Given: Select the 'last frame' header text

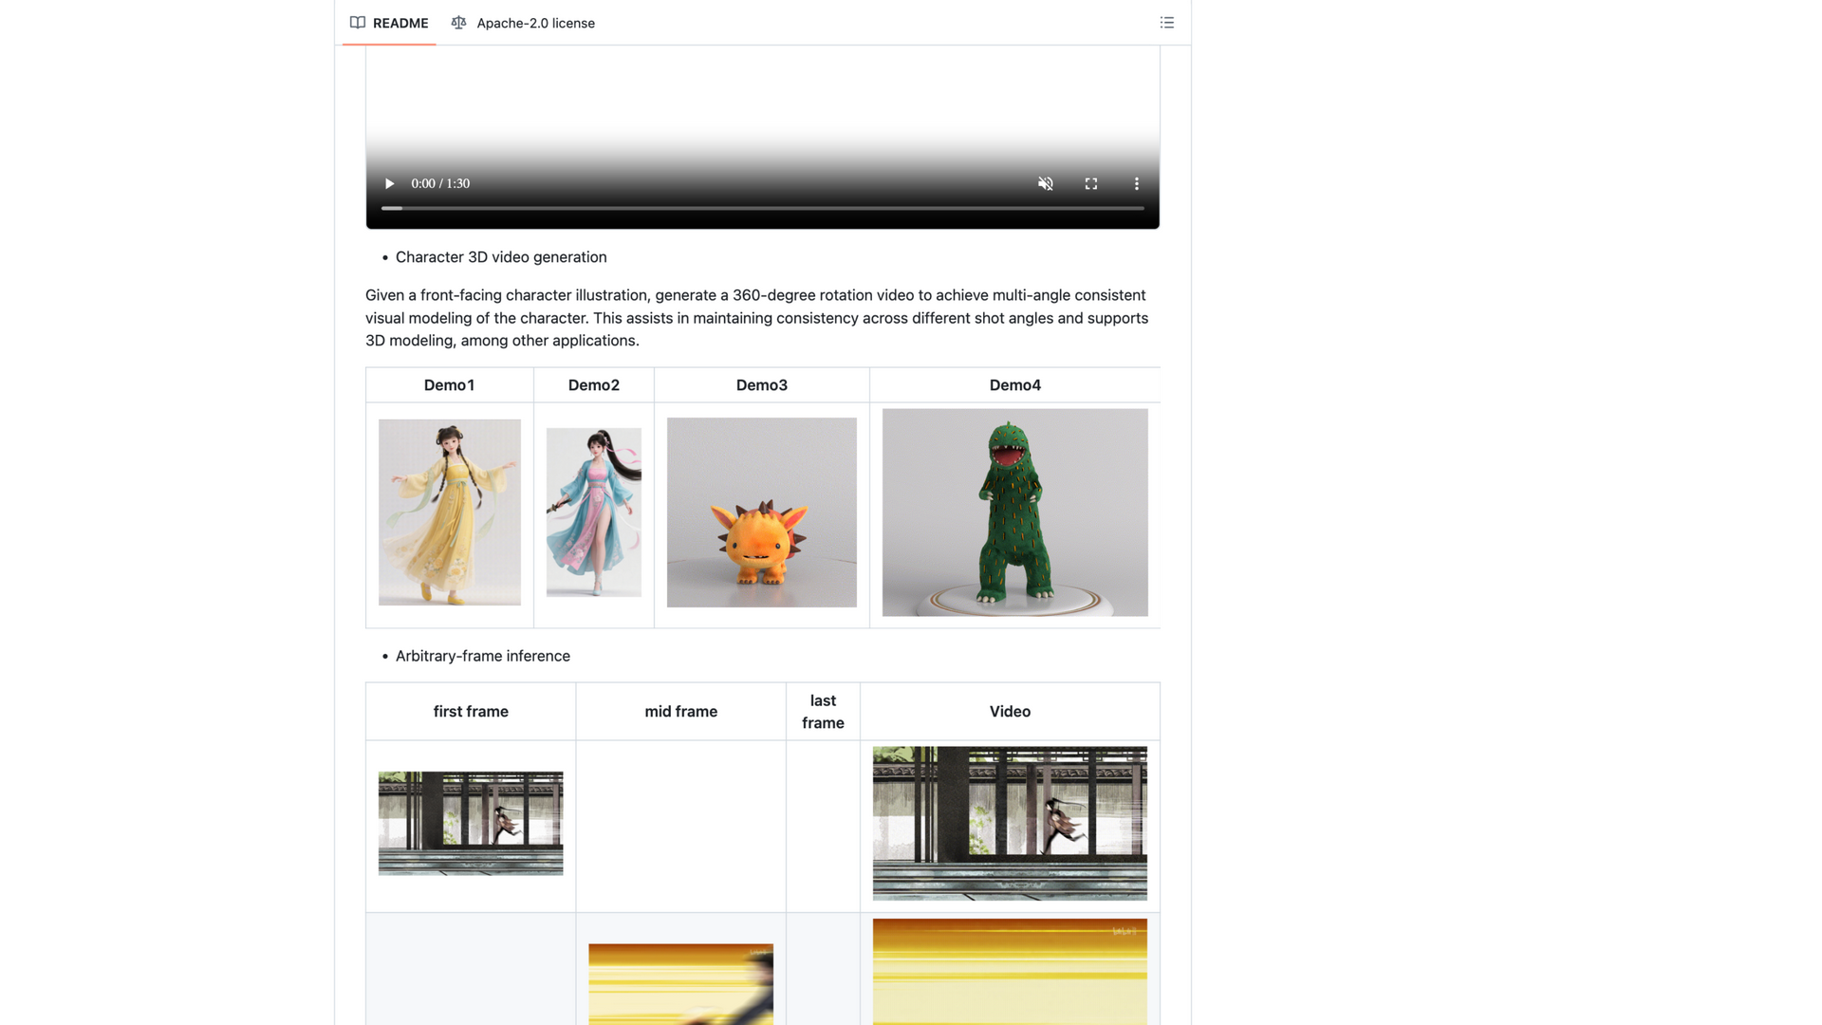Looking at the screenshot, I should tap(823, 712).
